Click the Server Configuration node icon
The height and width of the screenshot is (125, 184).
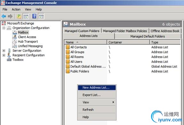click(9, 51)
